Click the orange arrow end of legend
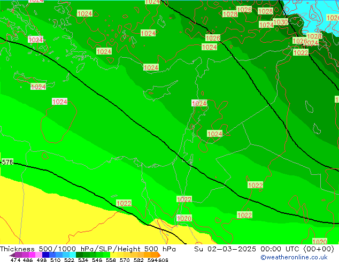339x262 pixels. [159, 255]
